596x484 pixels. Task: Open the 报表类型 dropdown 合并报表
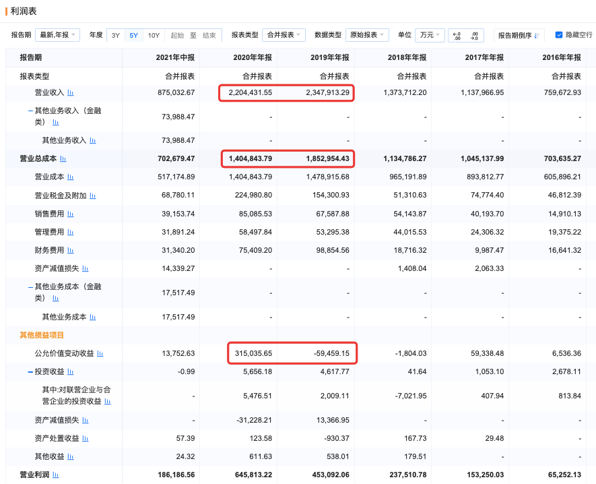pyautogui.click(x=283, y=35)
